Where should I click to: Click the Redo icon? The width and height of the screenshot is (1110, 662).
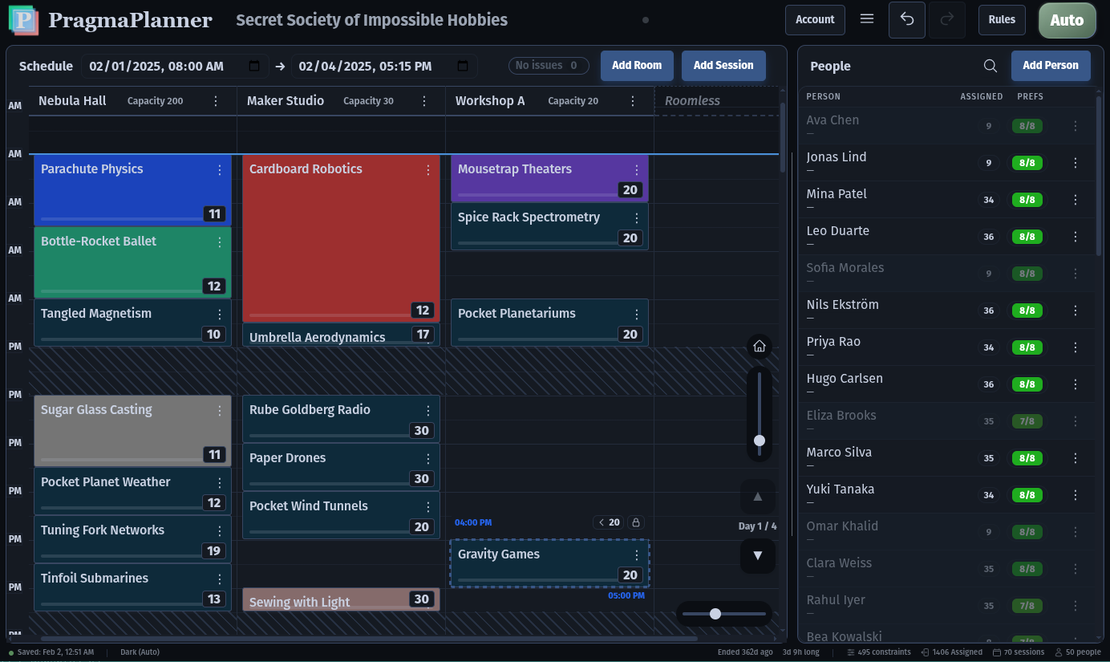click(946, 20)
